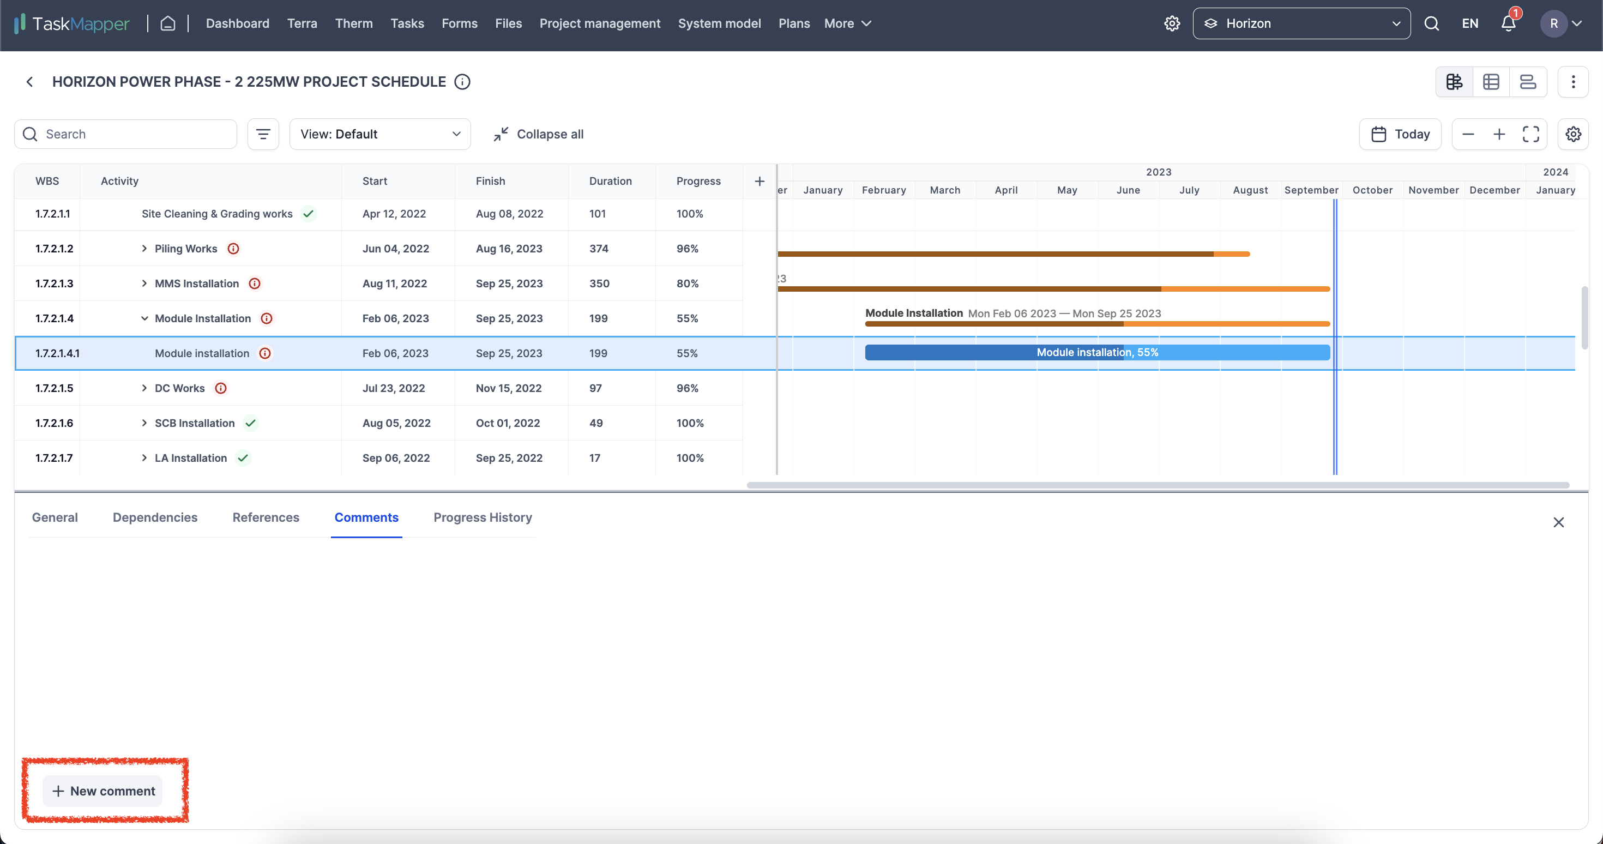1603x844 pixels.
Task: Switch to the Progress History tab
Action: 483,518
